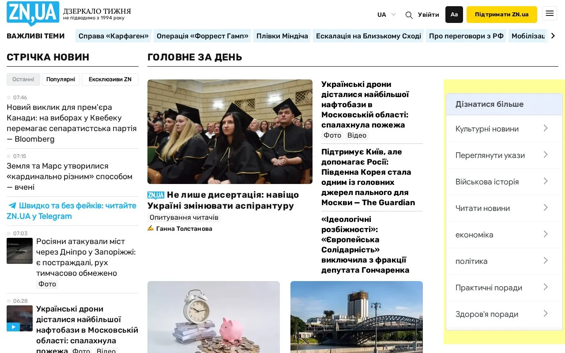This screenshot has height=353, width=565.
Task: Expand the Здоров'я поради entry
Action: (x=504, y=314)
